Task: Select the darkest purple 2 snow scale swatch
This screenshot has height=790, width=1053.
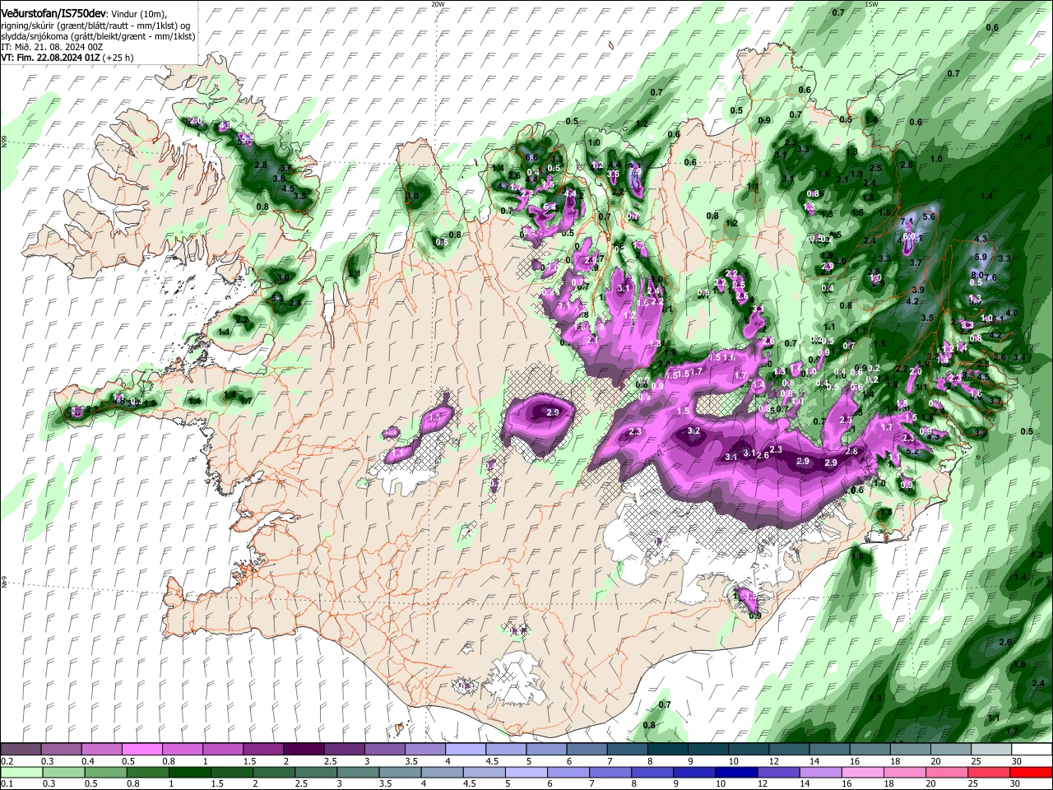Action: 304,750
